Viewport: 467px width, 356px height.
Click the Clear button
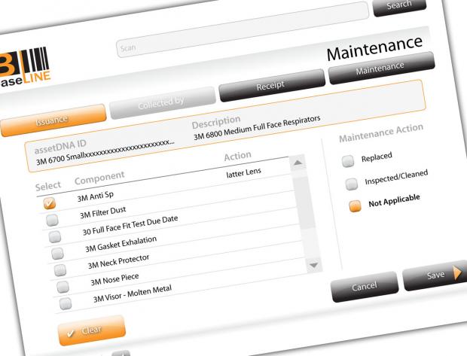[x=92, y=330]
